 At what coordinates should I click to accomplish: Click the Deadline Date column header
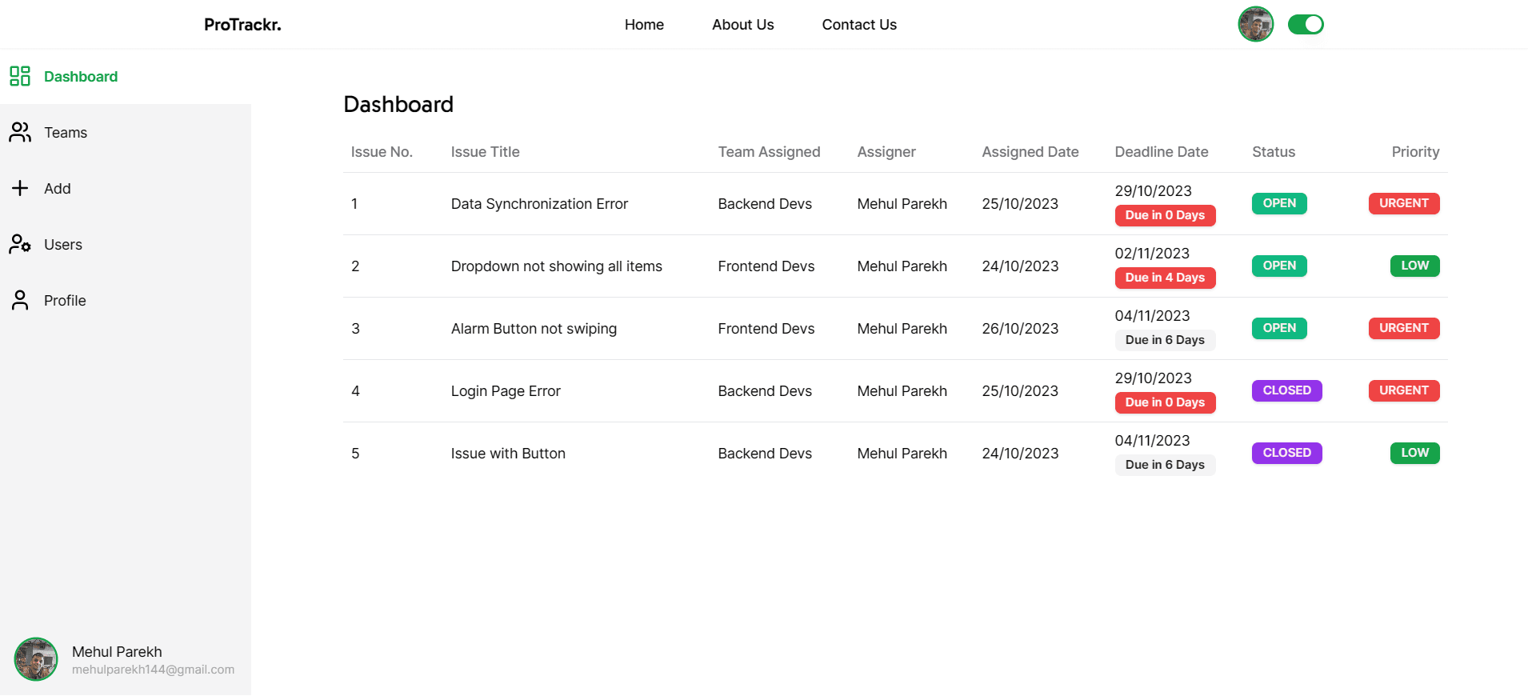pos(1162,152)
